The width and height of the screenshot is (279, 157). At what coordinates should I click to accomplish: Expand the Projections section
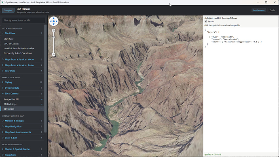(x=22, y=155)
